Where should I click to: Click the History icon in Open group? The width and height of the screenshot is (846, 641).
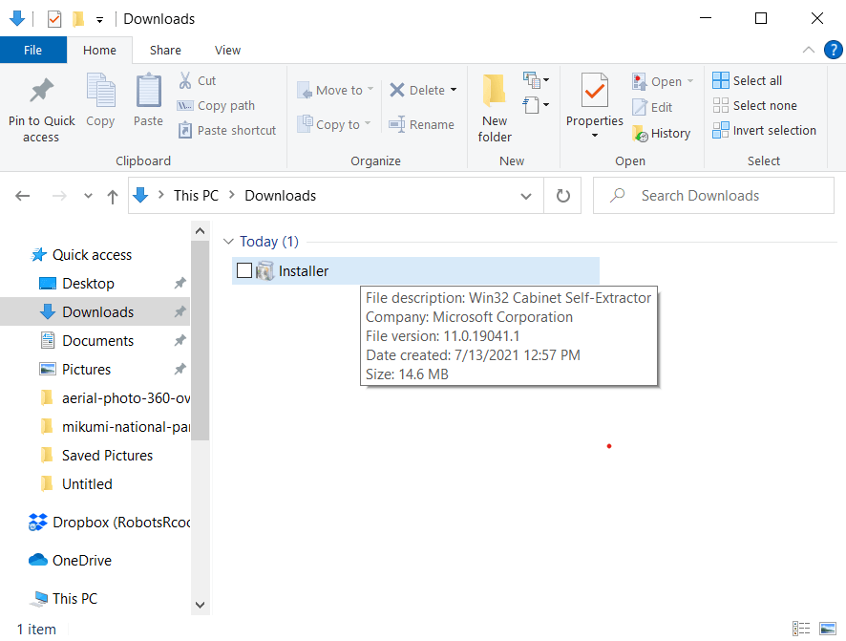coord(640,134)
